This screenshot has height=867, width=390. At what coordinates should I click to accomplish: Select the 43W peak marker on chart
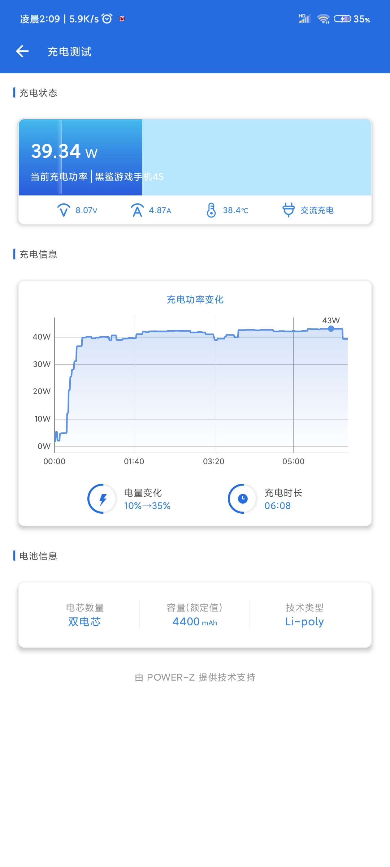[x=331, y=328]
